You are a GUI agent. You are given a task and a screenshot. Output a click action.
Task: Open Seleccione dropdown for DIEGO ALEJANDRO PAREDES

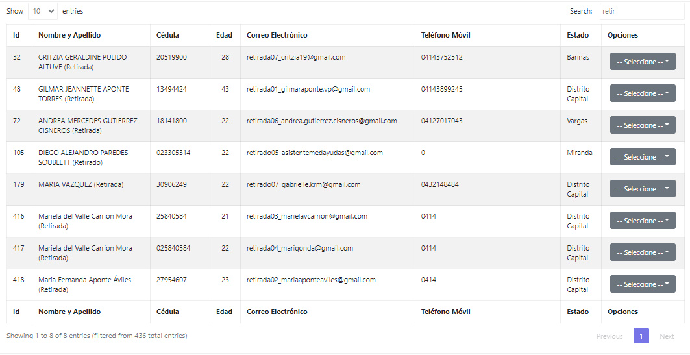pos(643,156)
